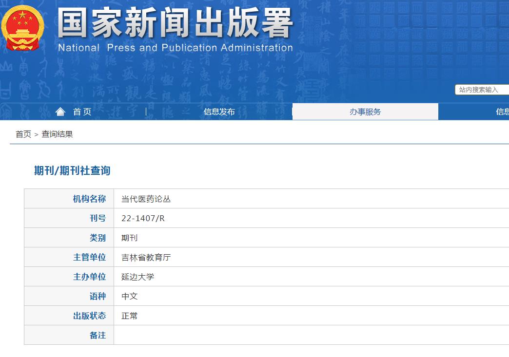Select the 语种 entry 中文
Viewport: 509px width, 357px height.
[129, 296]
